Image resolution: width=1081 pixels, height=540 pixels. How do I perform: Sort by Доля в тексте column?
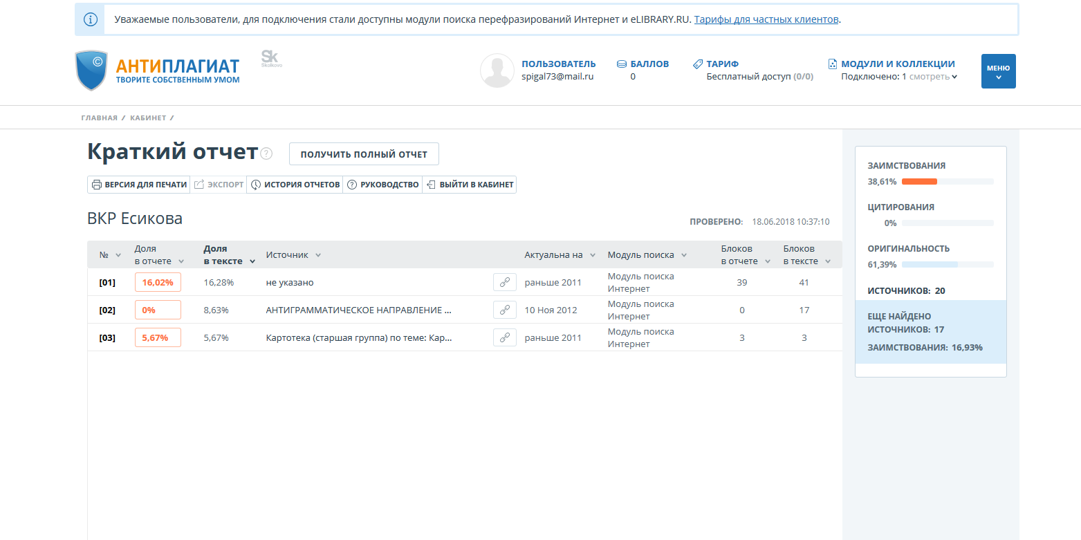[x=229, y=254]
